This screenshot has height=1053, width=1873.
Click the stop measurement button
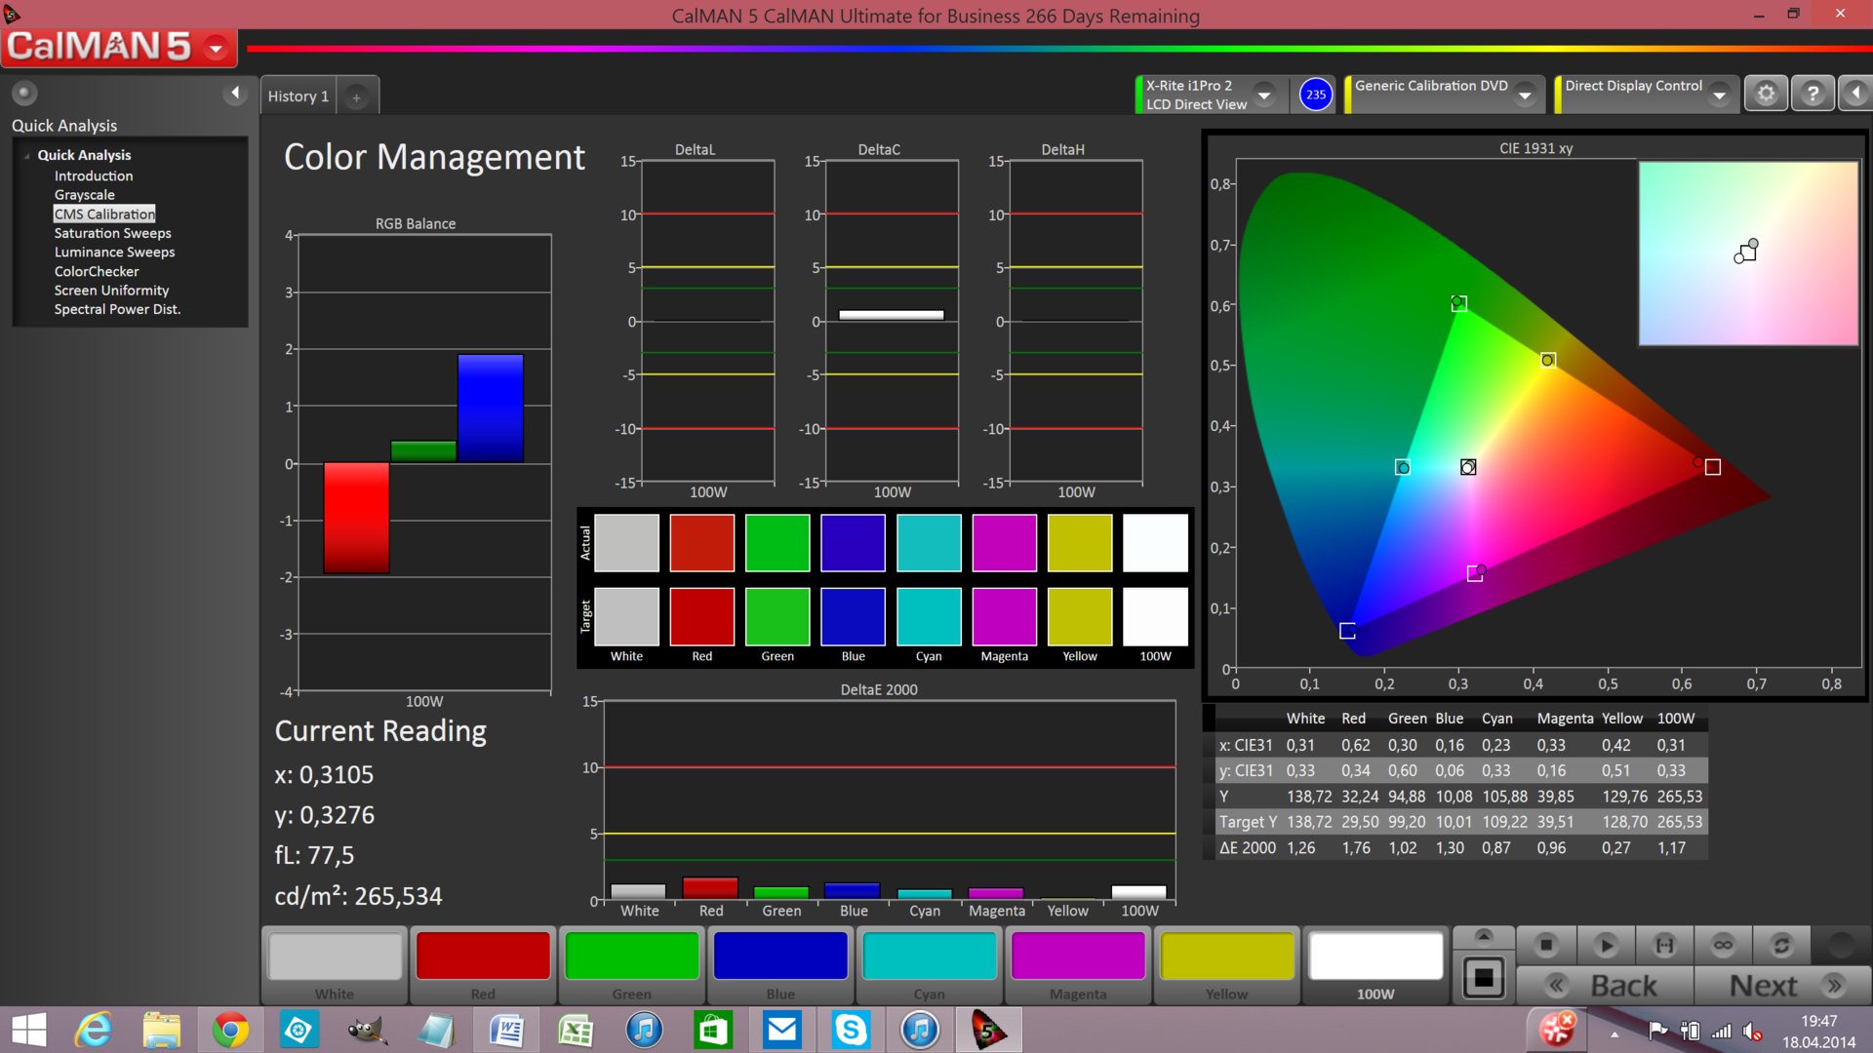tap(1546, 945)
